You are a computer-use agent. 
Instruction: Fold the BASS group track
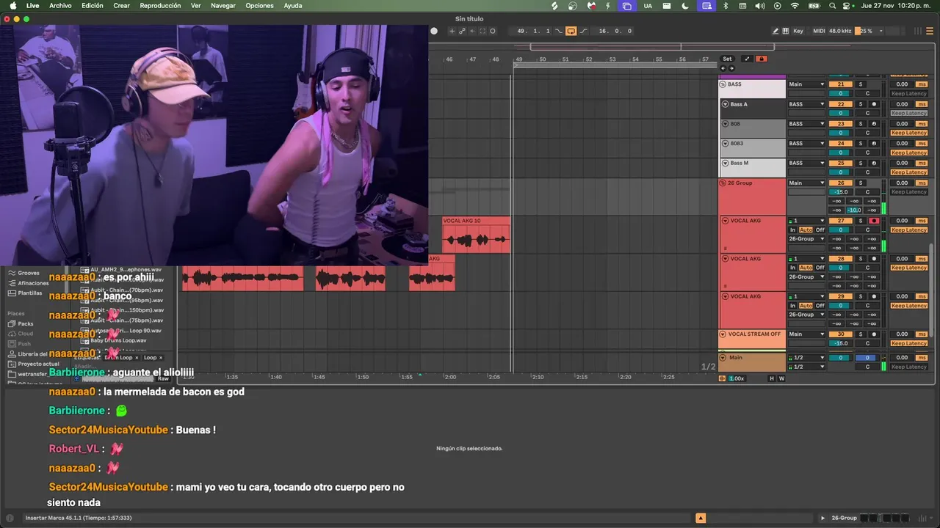click(723, 84)
